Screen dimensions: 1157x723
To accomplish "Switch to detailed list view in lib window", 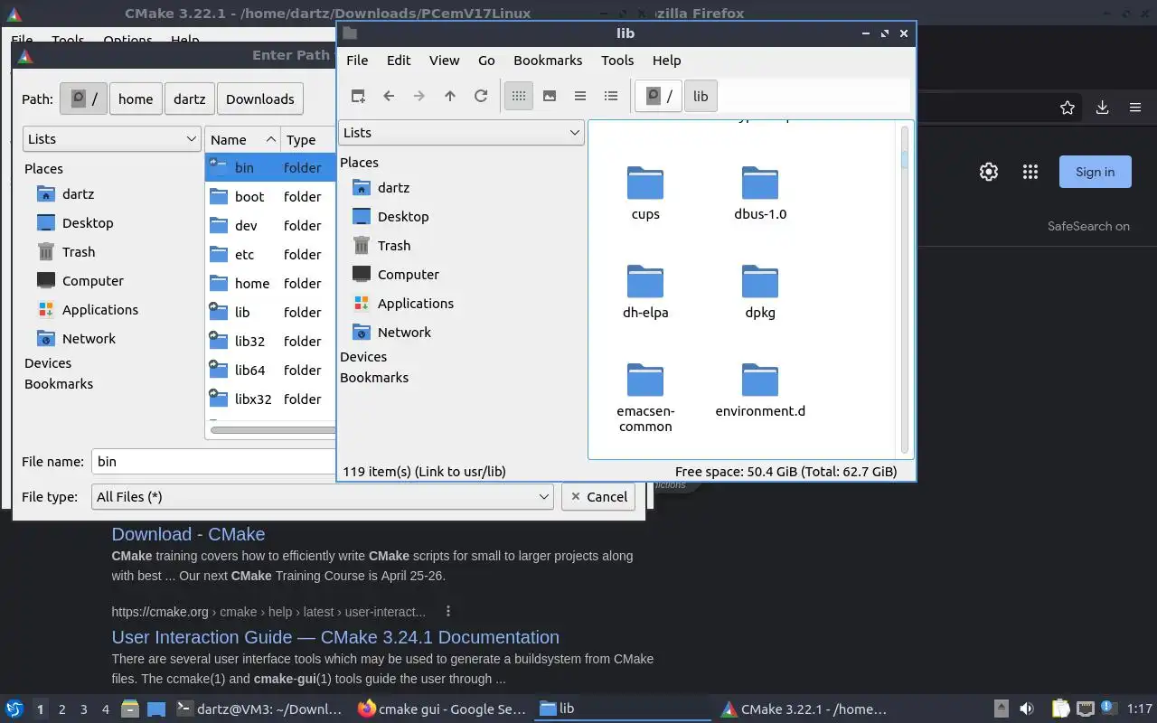I will click(x=611, y=96).
